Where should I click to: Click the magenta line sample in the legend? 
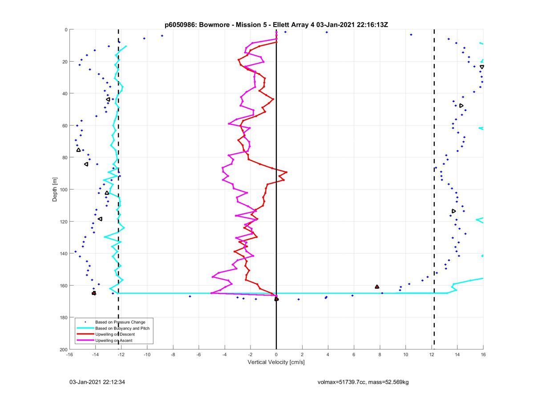(85, 340)
